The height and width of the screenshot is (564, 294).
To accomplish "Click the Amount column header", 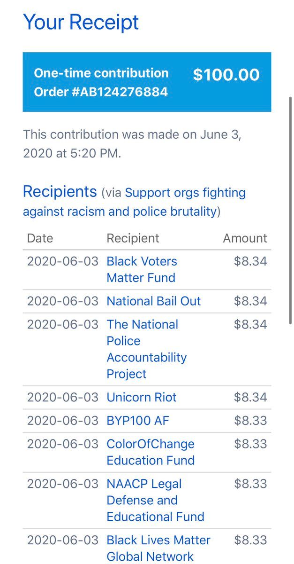I will click(245, 238).
